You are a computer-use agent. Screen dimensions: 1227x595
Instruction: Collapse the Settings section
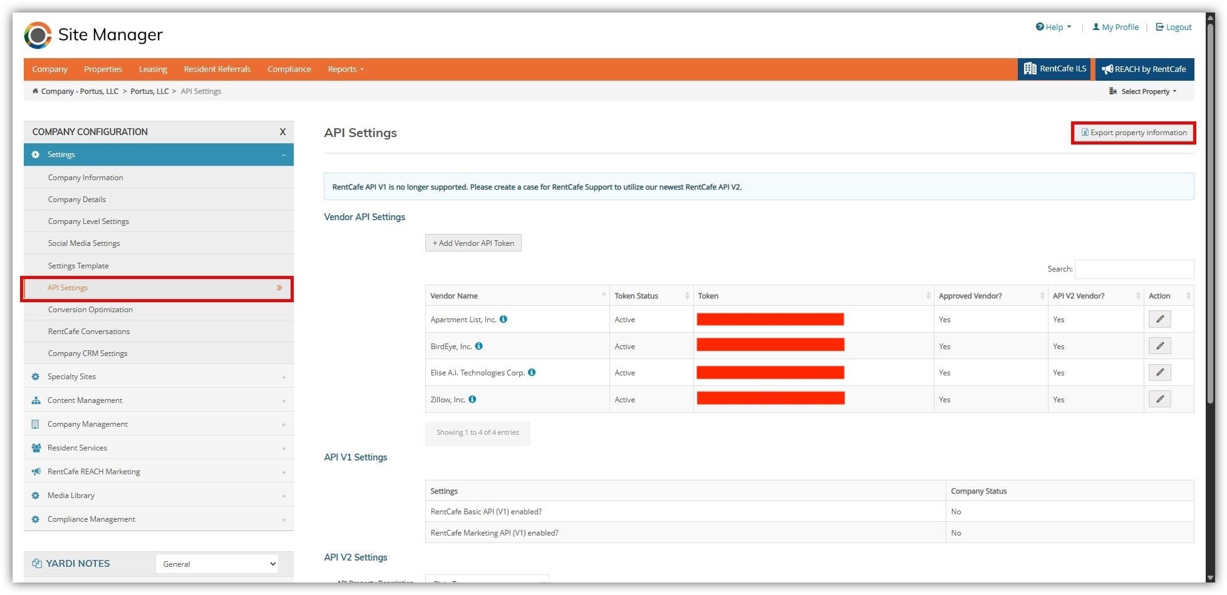284,155
